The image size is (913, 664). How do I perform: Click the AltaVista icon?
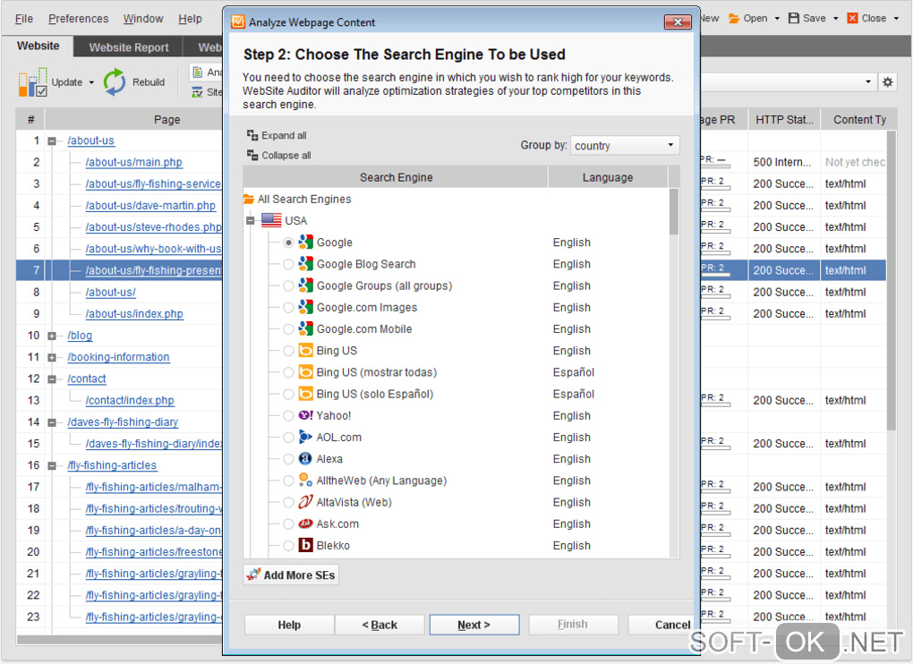point(306,502)
